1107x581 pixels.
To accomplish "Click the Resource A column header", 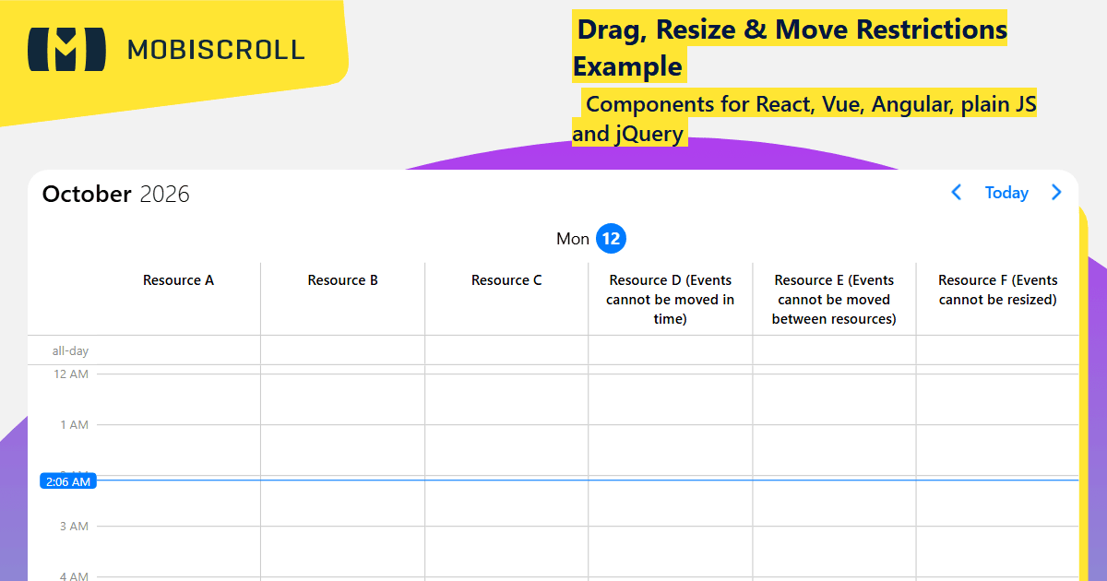I will [178, 280].
